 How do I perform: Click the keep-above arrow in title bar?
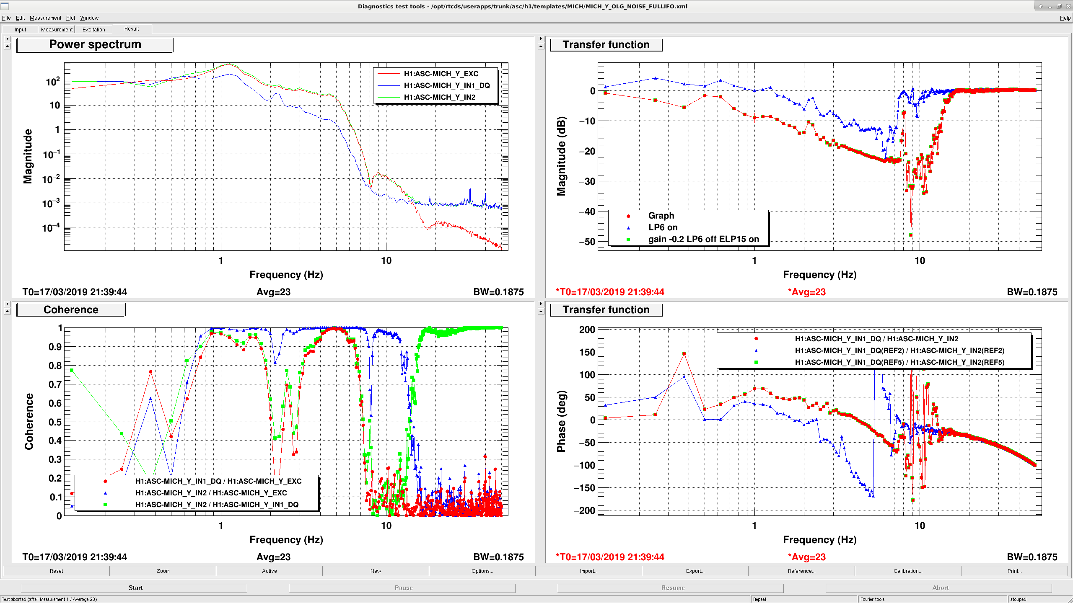[1040, 6]
